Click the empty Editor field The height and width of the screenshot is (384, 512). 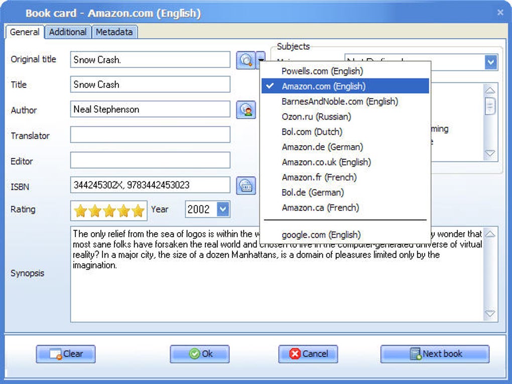click(150, 160)
